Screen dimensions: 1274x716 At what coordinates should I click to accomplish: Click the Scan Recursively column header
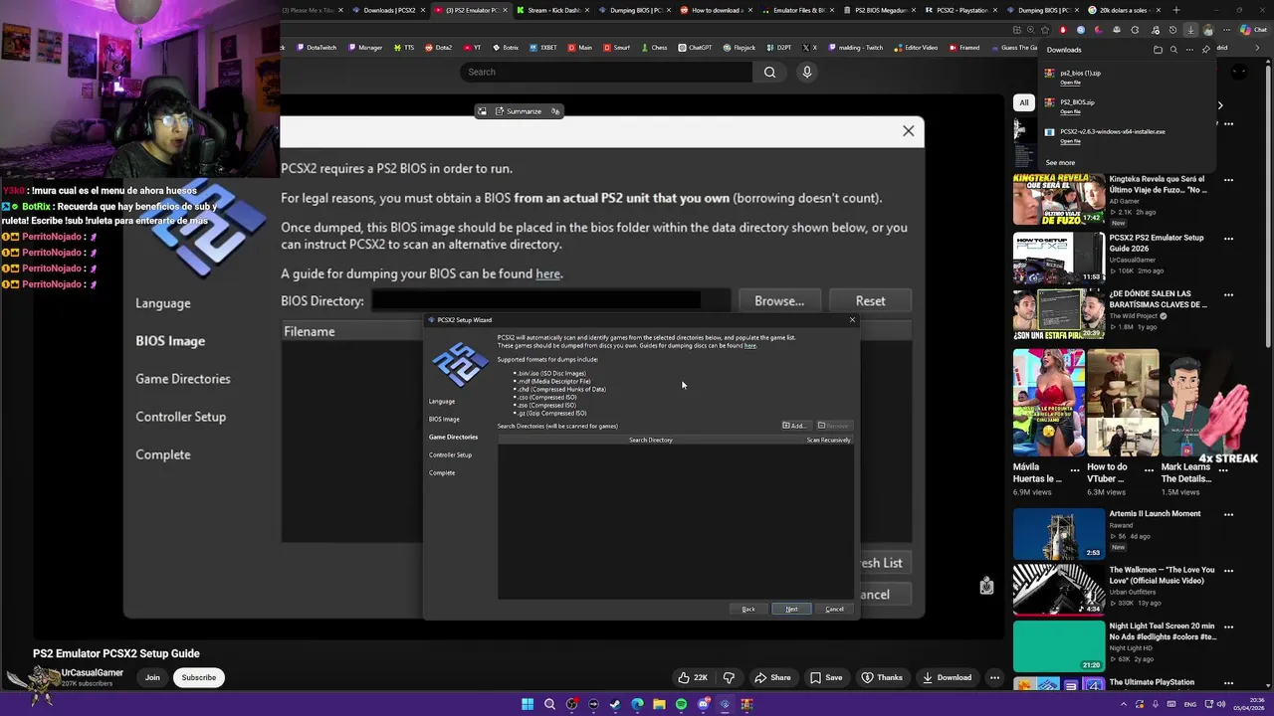pyautogui.click(x=828, y=440)
